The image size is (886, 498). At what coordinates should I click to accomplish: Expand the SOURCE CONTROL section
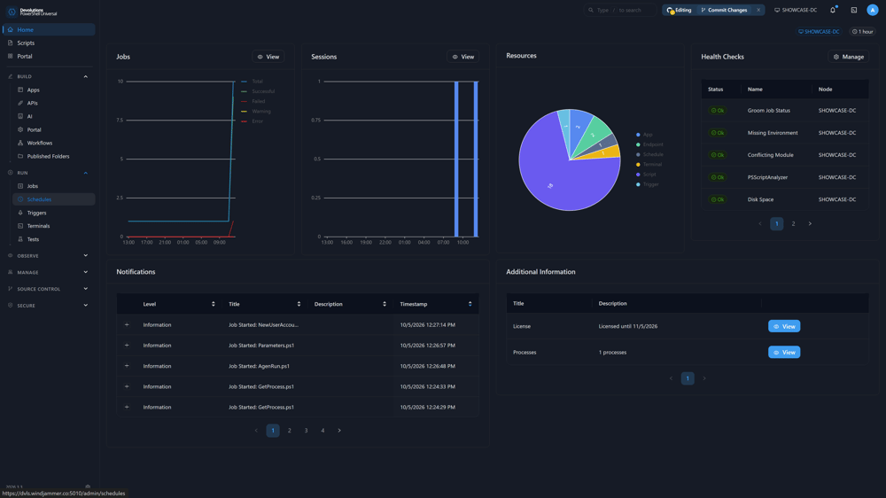click(85, 289)
